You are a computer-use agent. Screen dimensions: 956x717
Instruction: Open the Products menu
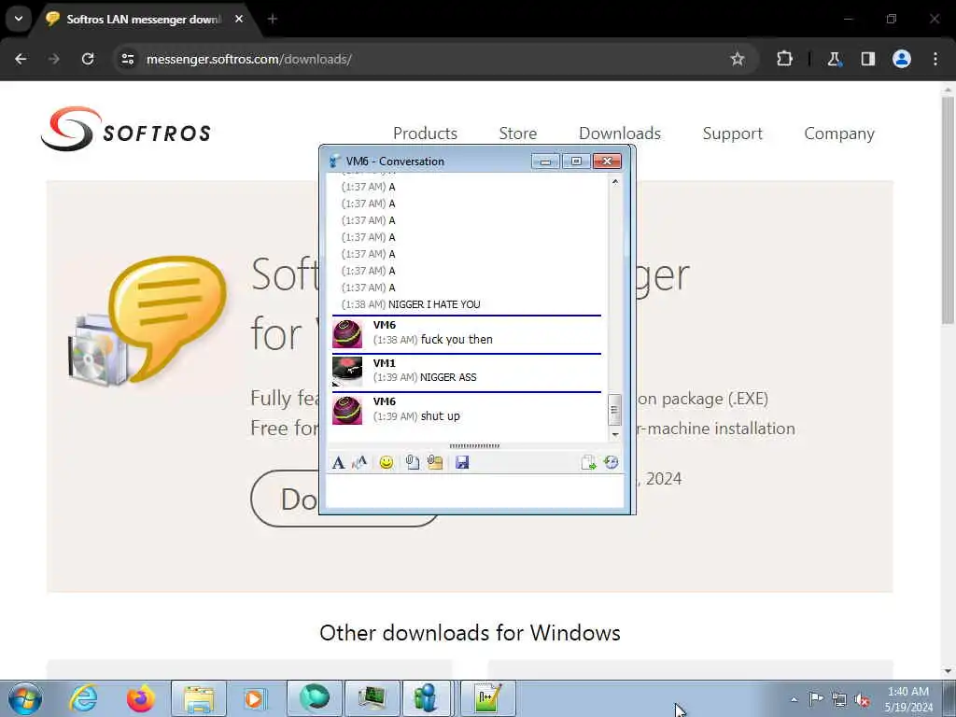pos(425,134)
